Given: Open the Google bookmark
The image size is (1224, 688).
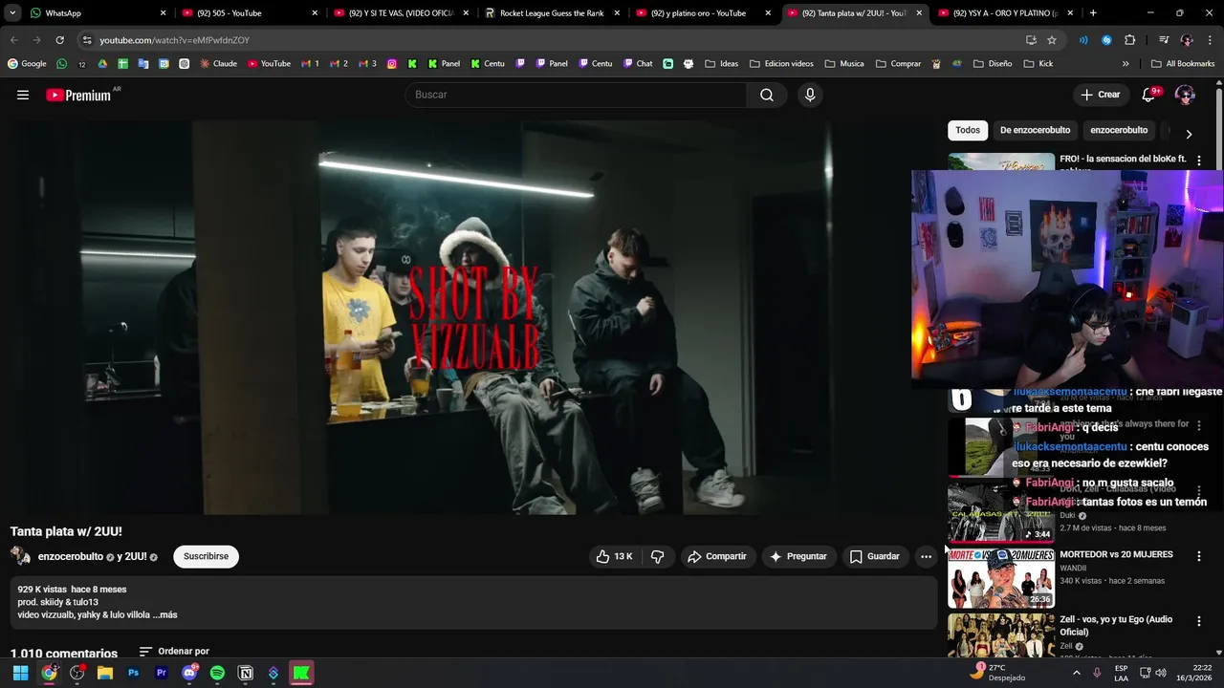Looking at the screenshot, I should pyautogui.click(x=27, y=64).
